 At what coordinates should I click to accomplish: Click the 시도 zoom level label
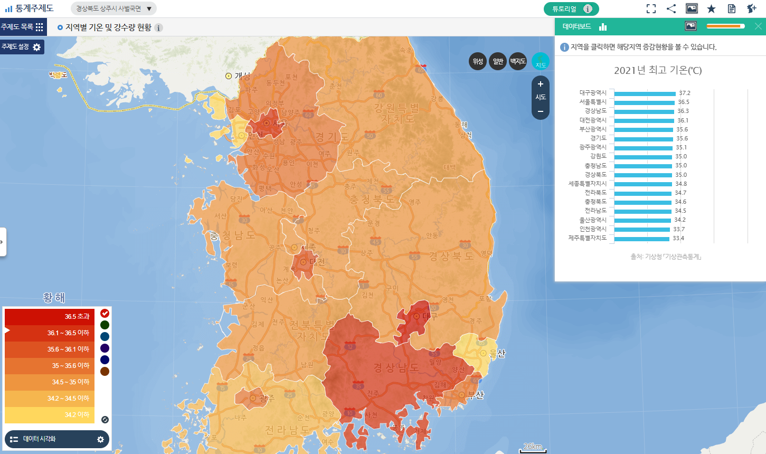coord(541,97)
